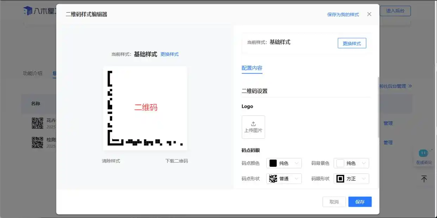Click the settings panel vertical scrollbar

coord(378,107)
